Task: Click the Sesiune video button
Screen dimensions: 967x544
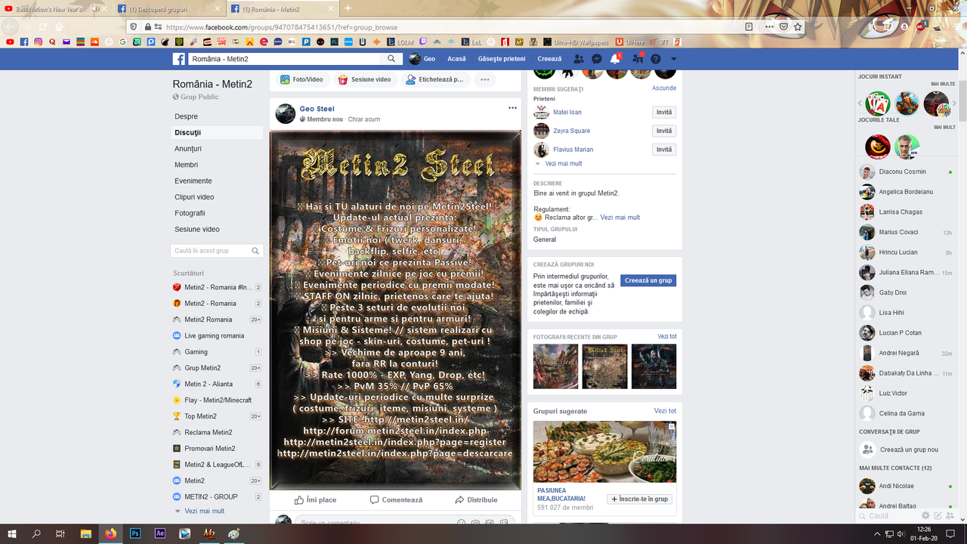Action: click(x=364, y=79)
